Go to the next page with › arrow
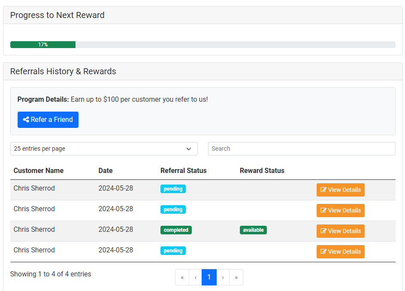 click(x=223, y=277)
